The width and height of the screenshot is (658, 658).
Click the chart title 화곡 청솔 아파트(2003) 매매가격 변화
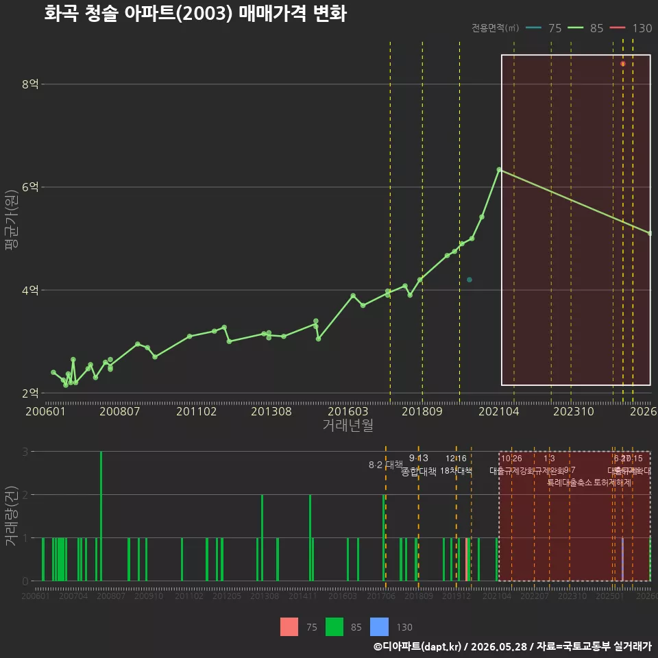pyautogui.click(x=195, y=14)
